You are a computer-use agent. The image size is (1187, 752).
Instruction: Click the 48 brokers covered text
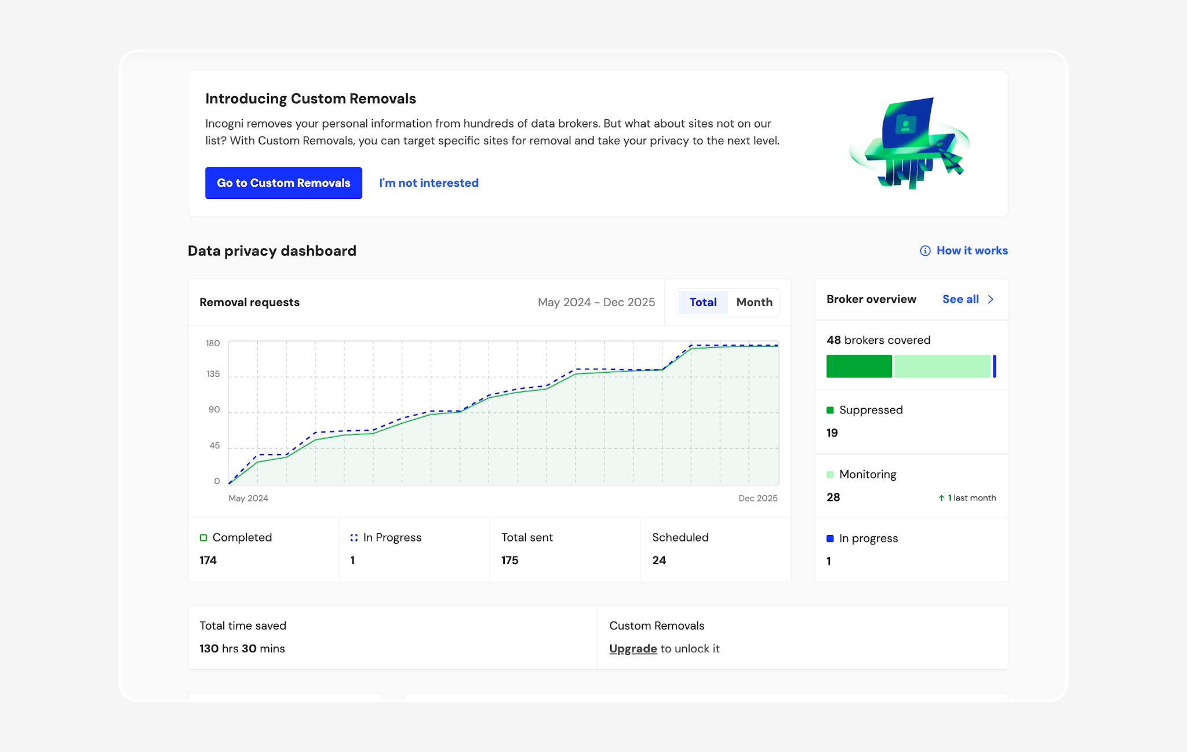click(x=878, y=340)
